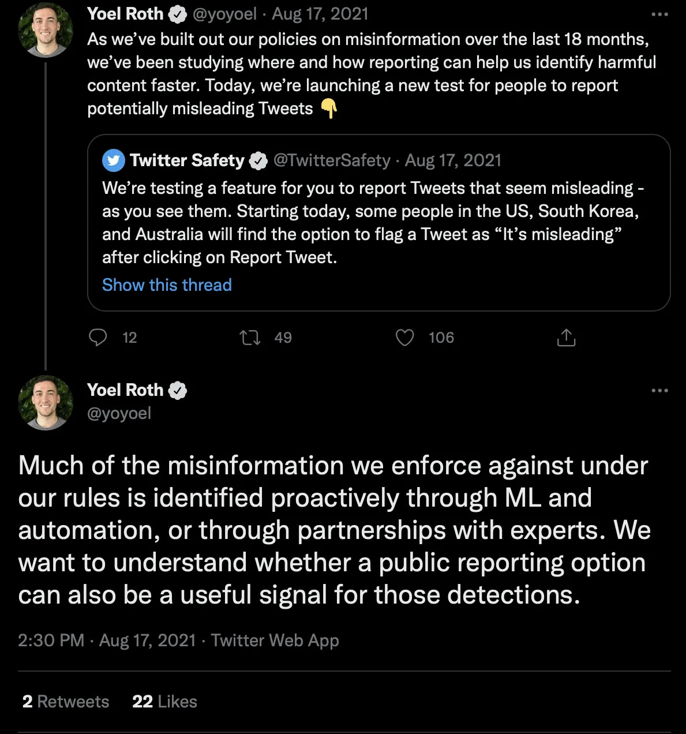Open the @TwitterSafety handle

click(x=332, y=160)
